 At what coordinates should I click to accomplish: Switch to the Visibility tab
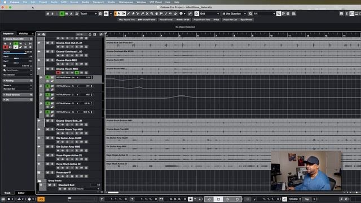click(23, 34)
